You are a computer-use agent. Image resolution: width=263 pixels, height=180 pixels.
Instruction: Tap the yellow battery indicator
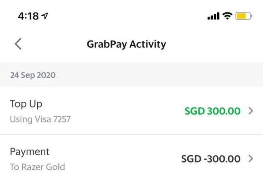[x=244, y=16]
